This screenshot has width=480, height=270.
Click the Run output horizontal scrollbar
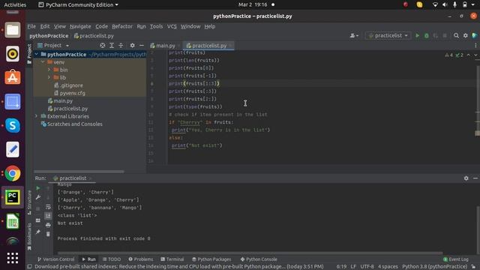(250, 253)
